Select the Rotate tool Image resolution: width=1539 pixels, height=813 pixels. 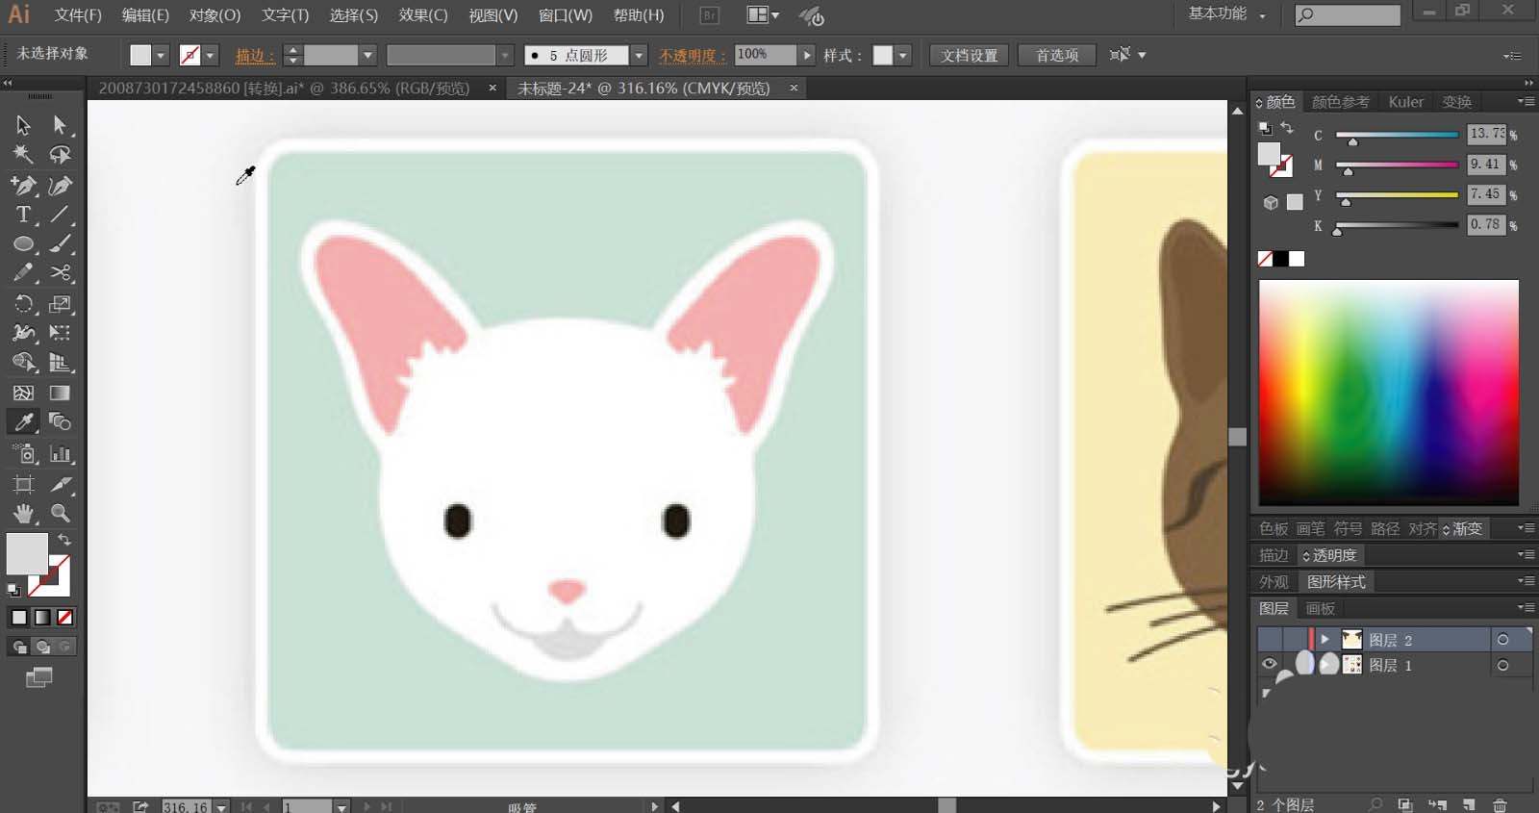(23, 304)
